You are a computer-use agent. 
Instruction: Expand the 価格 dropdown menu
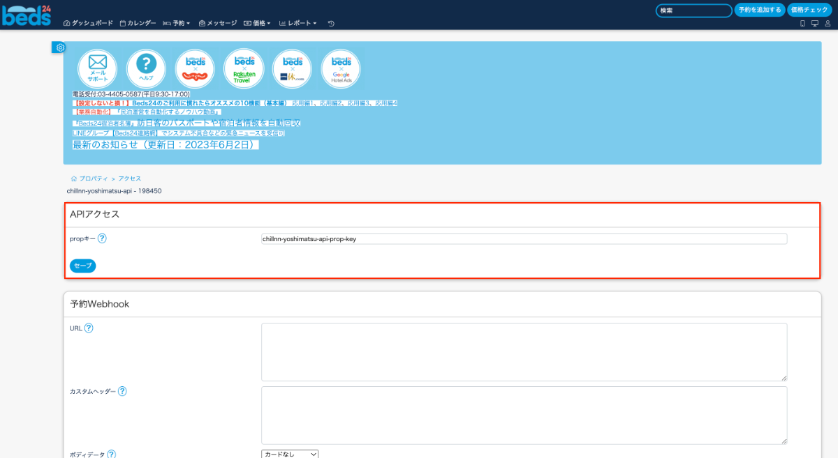tap(257, 23)
